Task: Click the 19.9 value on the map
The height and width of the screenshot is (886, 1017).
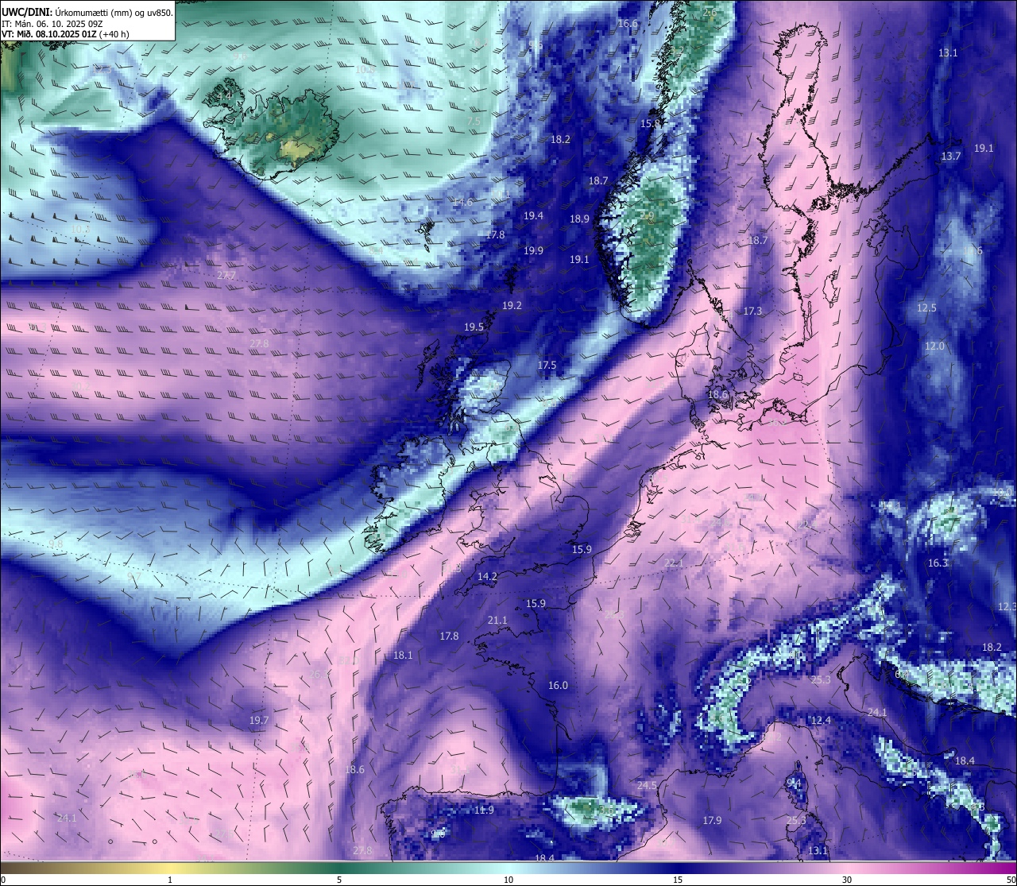Action: click(533, 251)
